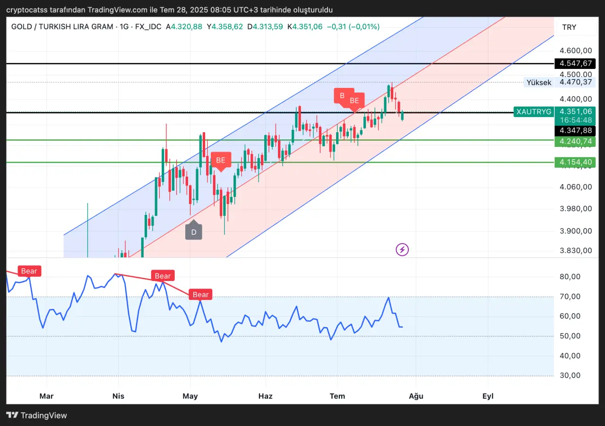Click the 4.347,88 black price label
This screenshot has width=605, height=426.
pos(575,130)
